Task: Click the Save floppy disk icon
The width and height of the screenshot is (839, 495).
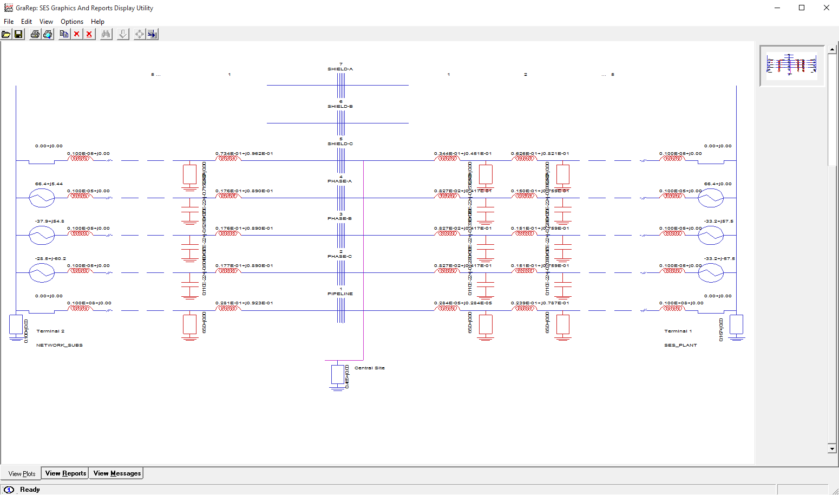Action: pyautogui.click(x=18, y=34)
